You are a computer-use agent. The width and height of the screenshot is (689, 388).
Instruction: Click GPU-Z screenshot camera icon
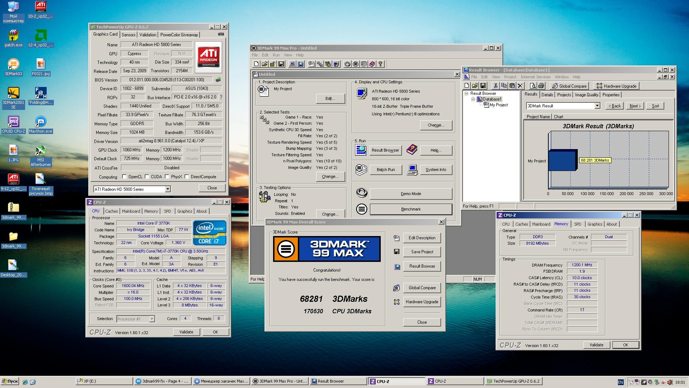[x=221, y=34]
